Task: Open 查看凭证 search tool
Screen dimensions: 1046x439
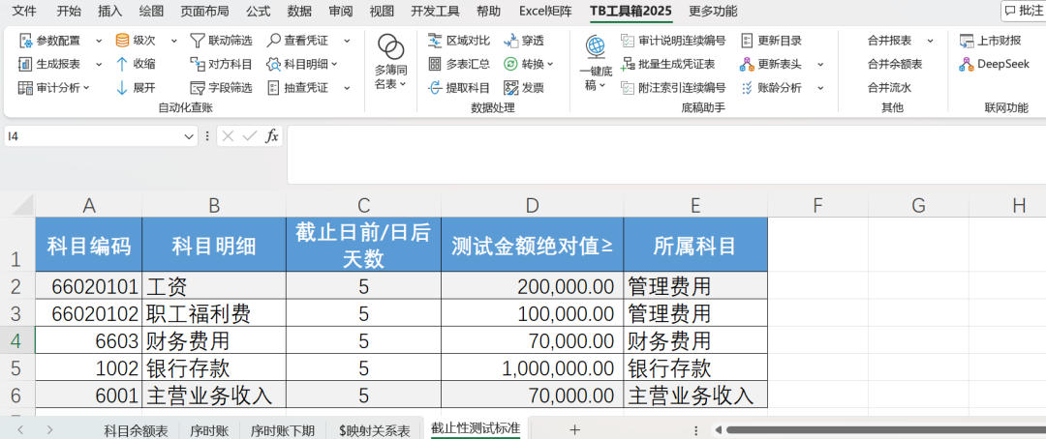Action: click(x=297, y=41)
